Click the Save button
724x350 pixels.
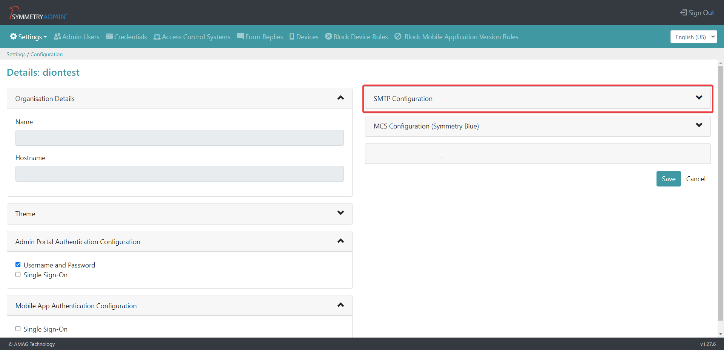coord(669,179)
